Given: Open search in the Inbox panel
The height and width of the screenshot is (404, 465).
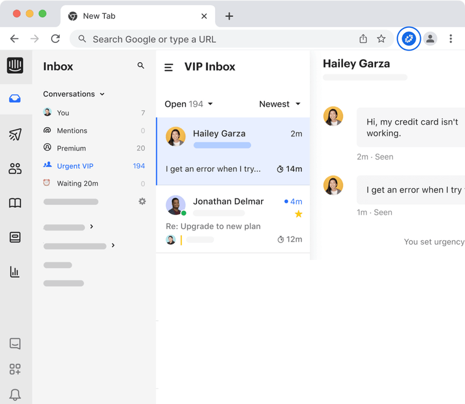Looking at the screenshot, I should [140, 66].
